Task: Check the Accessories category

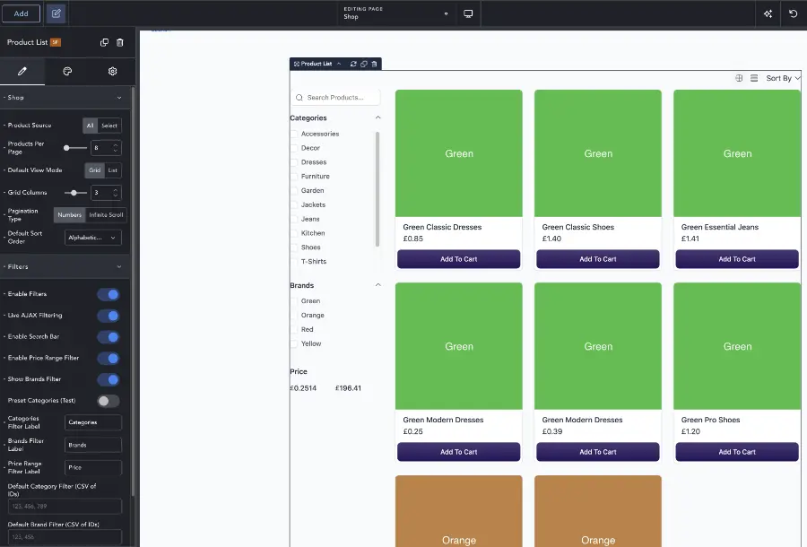Action: pos(294,134)
